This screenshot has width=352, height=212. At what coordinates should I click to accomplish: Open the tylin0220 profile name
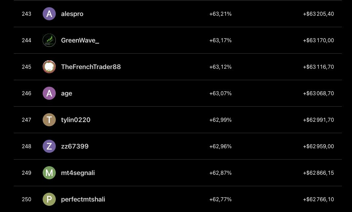(76, 120)
